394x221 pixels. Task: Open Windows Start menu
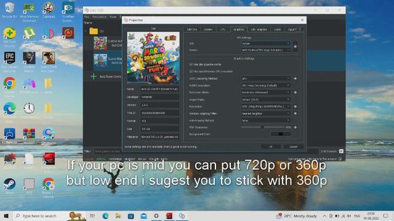6,215
